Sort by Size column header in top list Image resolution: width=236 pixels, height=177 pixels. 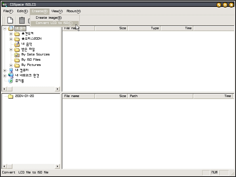(x=111, y=28)
